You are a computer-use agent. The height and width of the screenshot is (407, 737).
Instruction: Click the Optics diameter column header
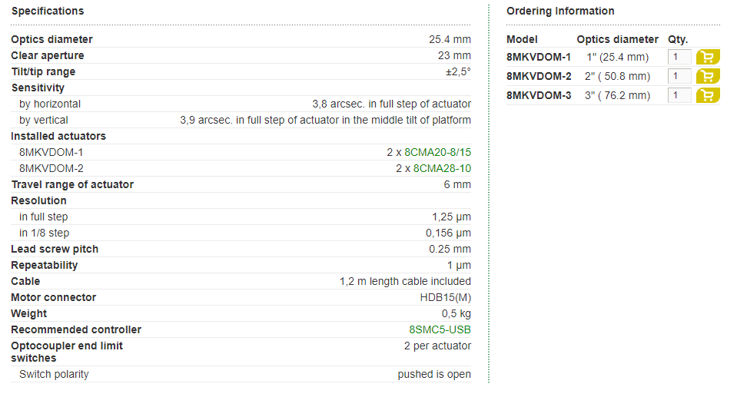tap(618, 39)
